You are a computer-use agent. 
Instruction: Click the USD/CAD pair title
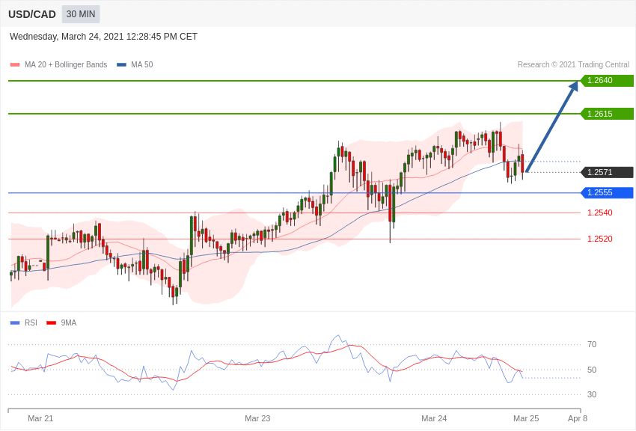[32, 14]
